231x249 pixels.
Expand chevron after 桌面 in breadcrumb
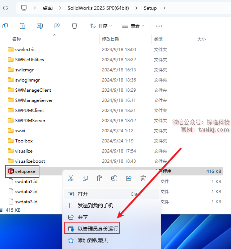(60, 8)
